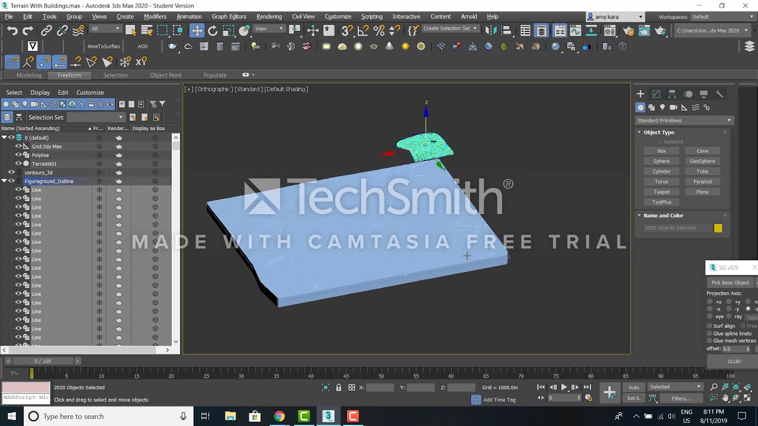
Task: Click the Align tool icon
Action: pos(506,31)
